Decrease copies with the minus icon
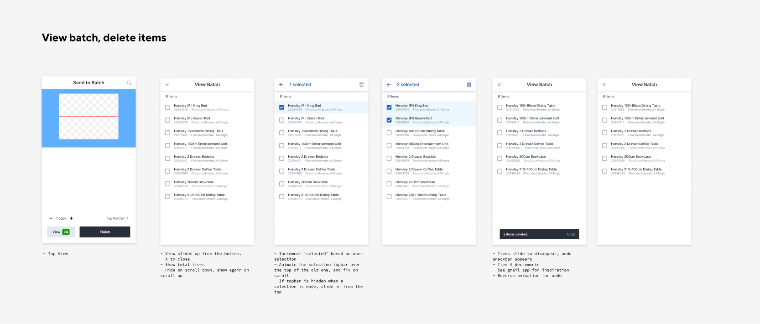Viewport: 760px width, 324px height. pyautogui.click(x=51, y=218)
